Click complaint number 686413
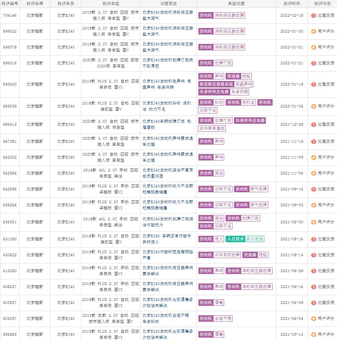 click(x=10, y=125)
